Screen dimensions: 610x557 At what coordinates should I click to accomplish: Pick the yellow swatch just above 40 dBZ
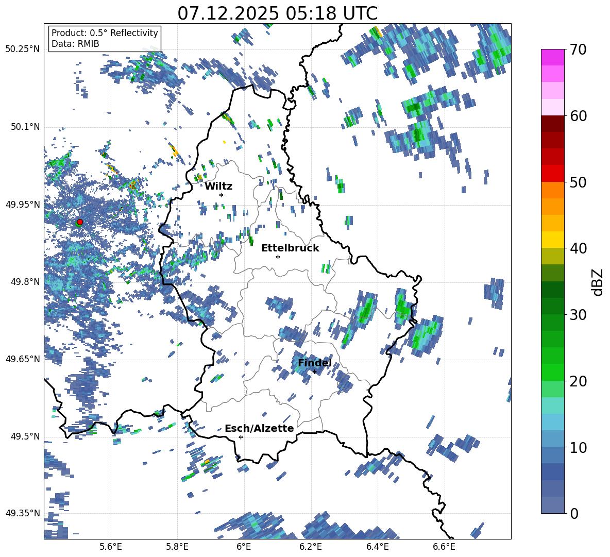(553, 240)
